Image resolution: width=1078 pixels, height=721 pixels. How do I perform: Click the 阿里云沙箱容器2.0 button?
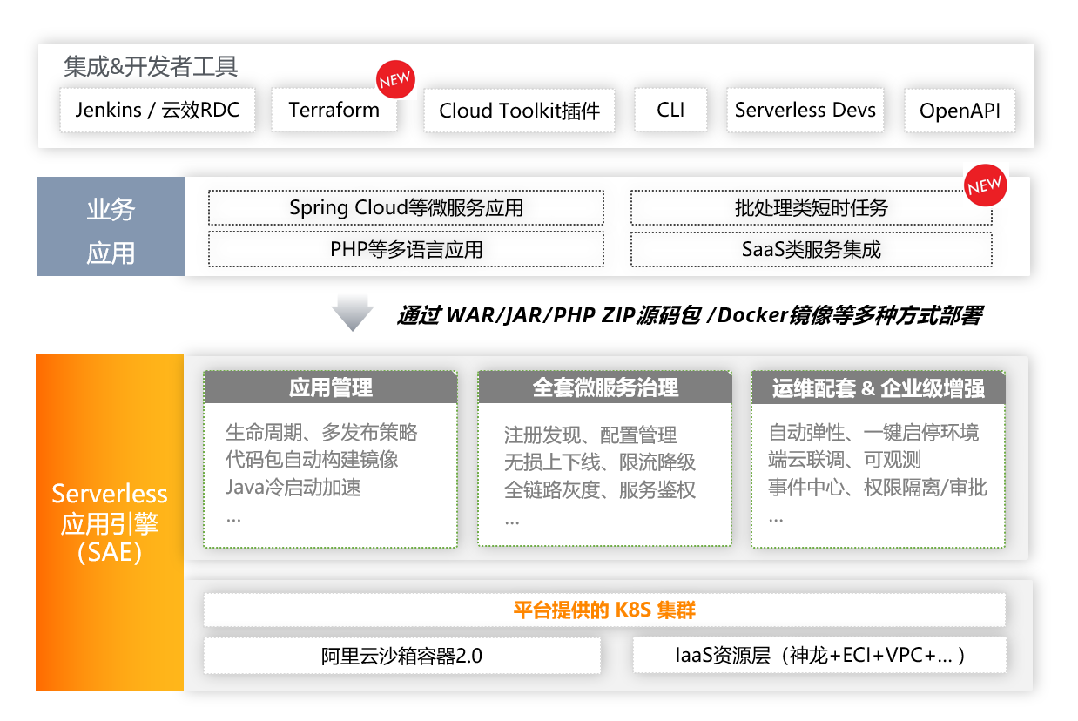tap(402, 656)
